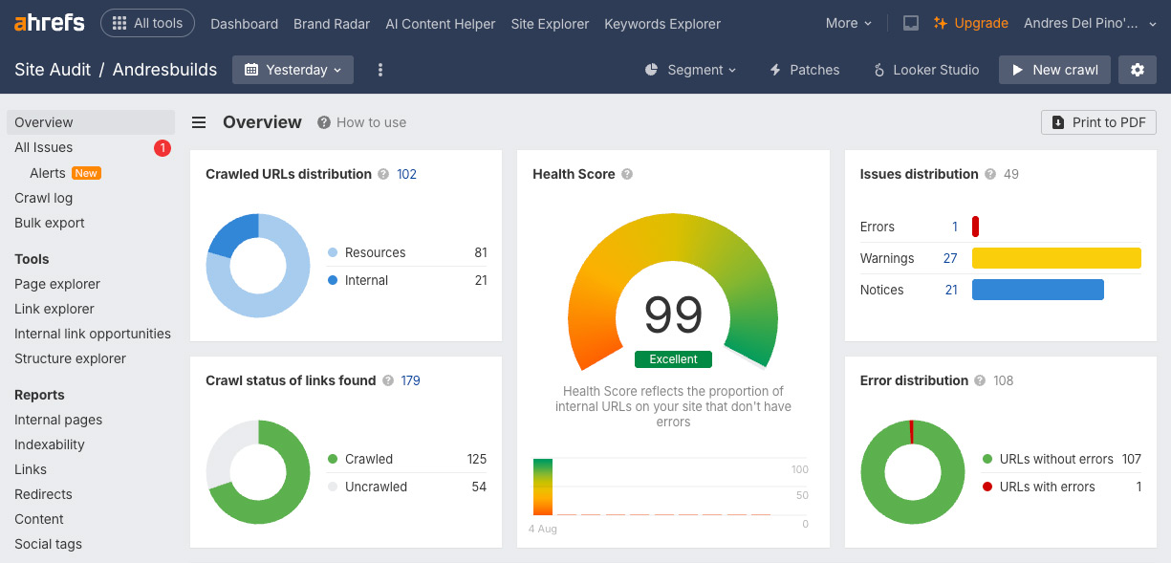Click the 27 Warnings count link

tap(950, 258)
